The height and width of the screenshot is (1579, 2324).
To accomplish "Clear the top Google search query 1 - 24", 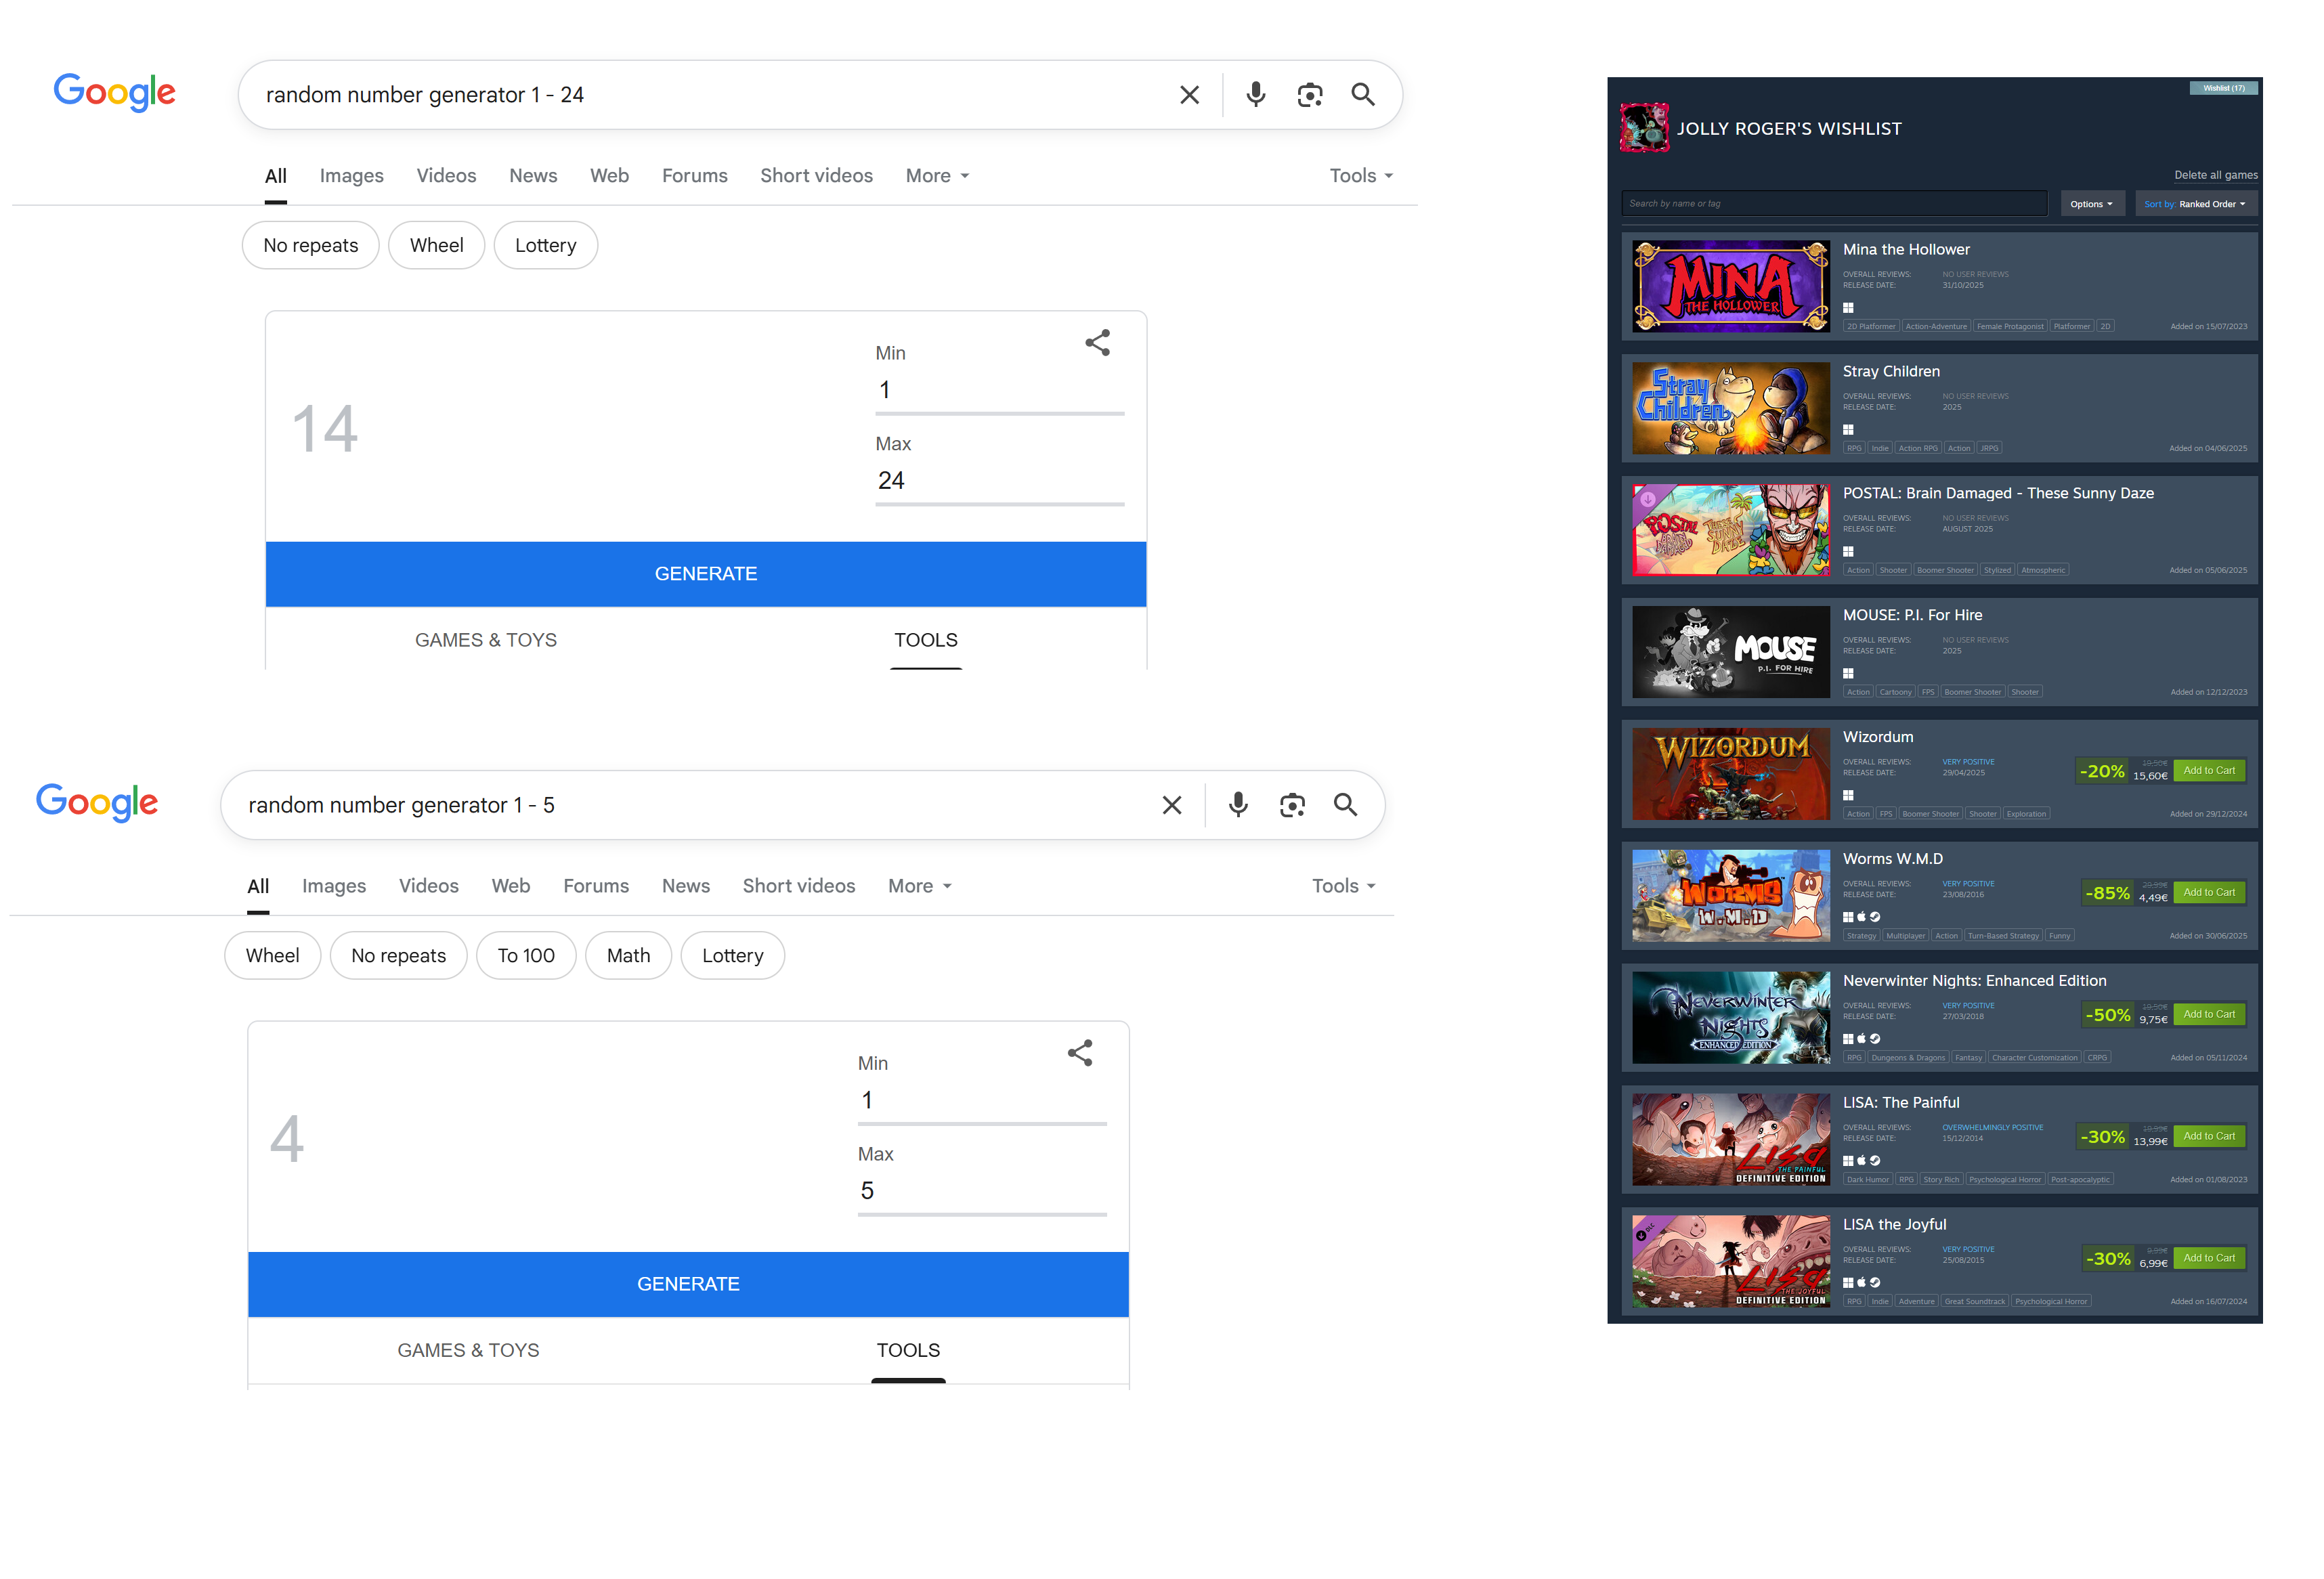I will [x=1189, y=95].
